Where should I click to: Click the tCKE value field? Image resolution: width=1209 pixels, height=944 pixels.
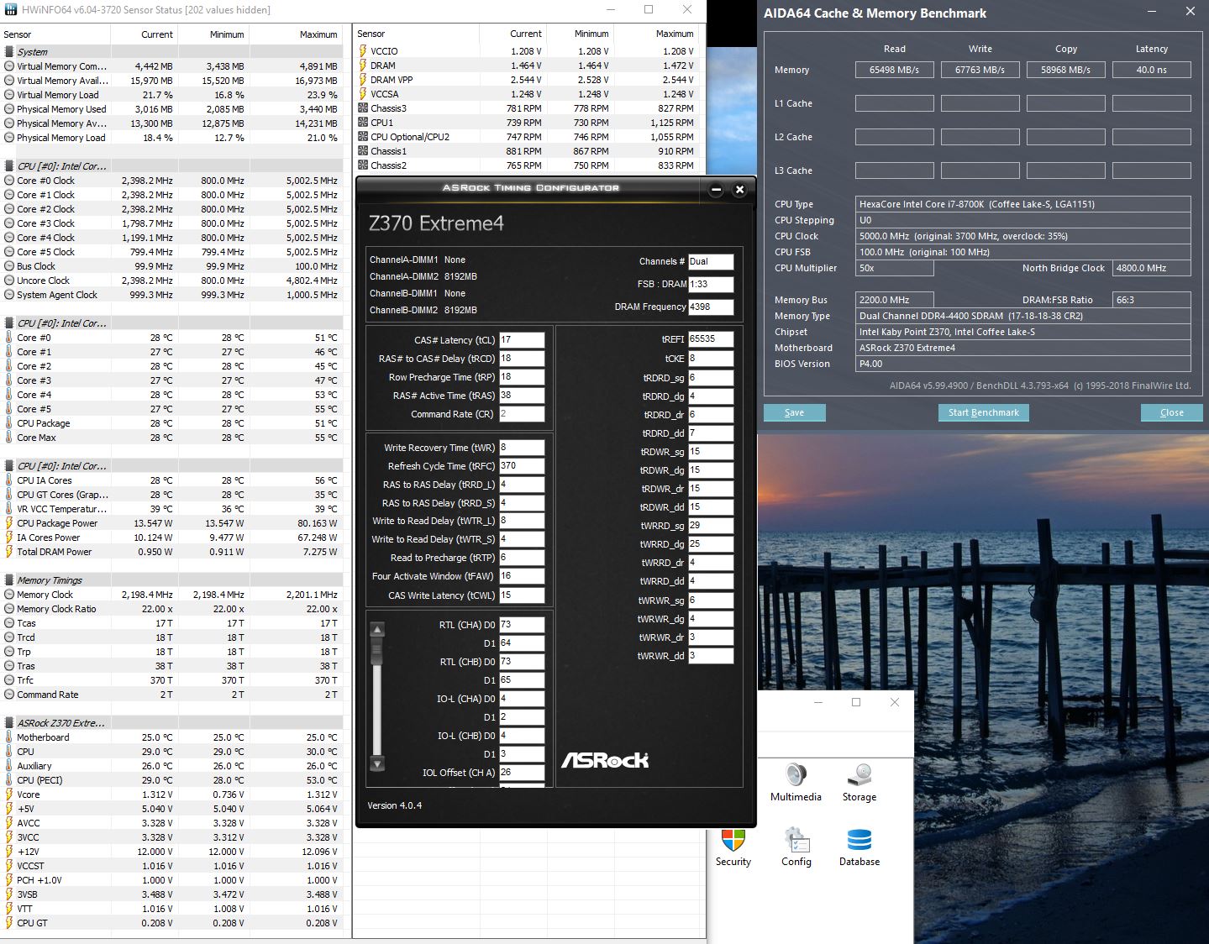[x=711, y=359]
